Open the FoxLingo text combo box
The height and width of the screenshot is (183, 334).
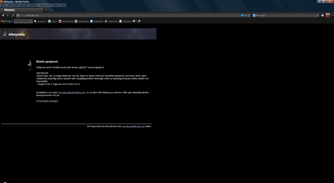[23, 21]
